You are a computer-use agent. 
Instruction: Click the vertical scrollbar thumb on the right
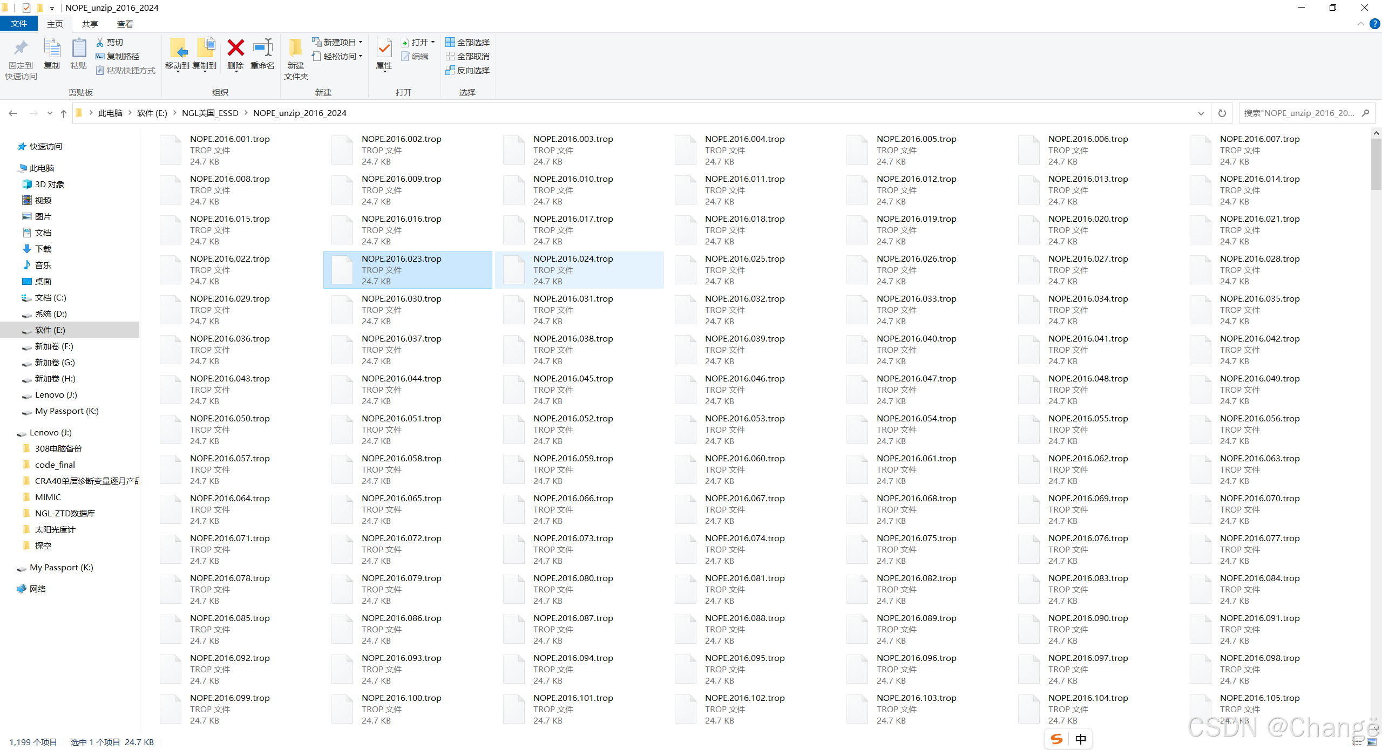(1376, 163)
